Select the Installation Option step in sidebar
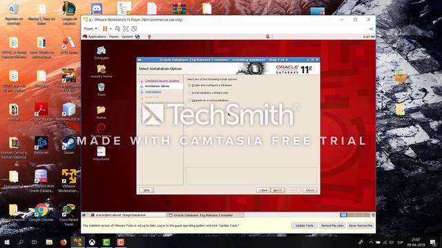Image resolution: width=442 pixels, height=248 pixels. click(157, 86)
